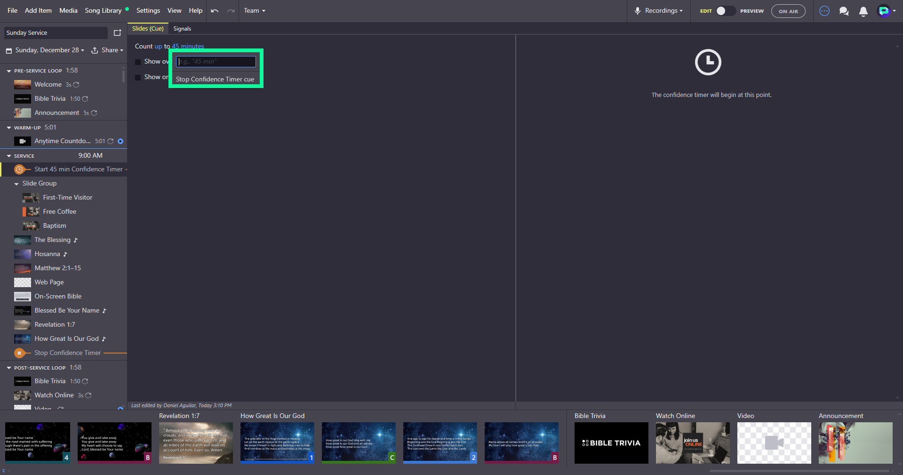
Task: Click the new presentation icon beside Sunday Service
Action: click(x=118, y=32)
